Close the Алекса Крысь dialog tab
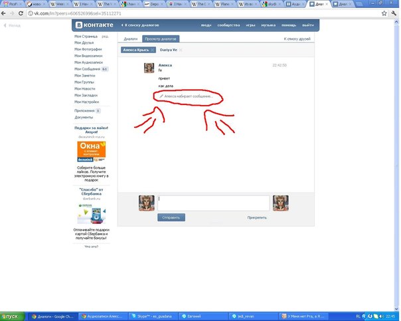Screen dimensions: 401x321 click(152, 50)
